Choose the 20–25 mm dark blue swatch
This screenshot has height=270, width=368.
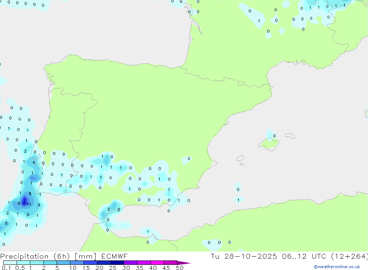(104, 263)
